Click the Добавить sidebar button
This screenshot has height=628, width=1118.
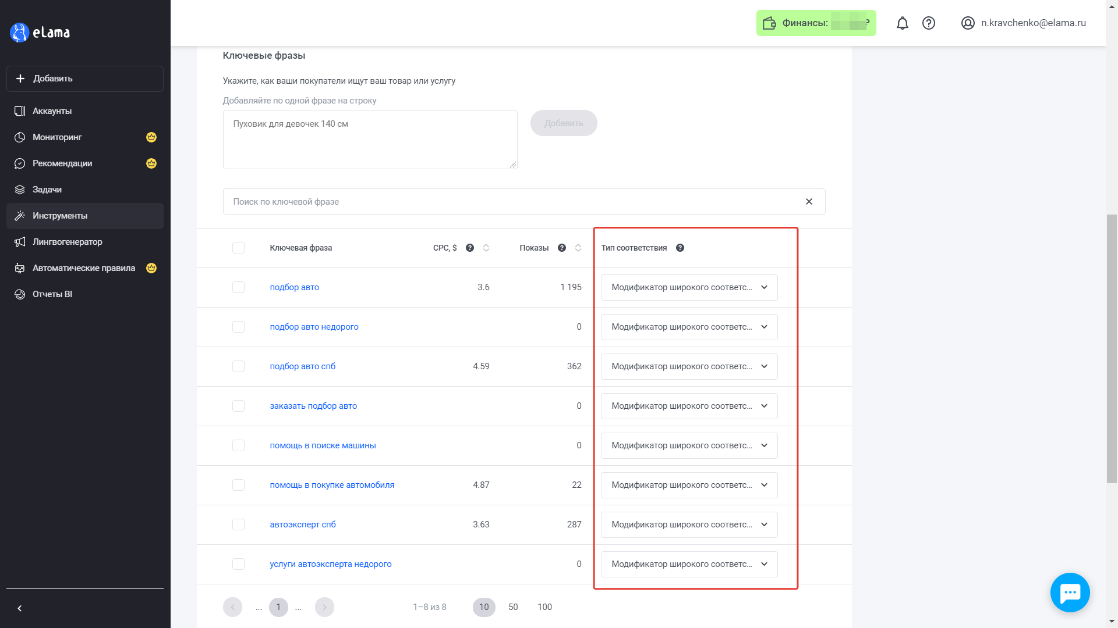tap(85, 78)
